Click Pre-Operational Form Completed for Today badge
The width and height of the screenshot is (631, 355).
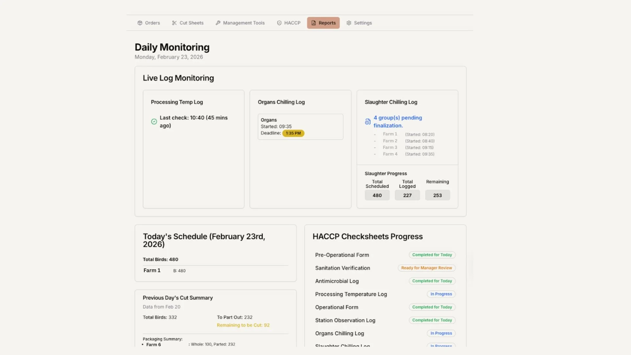(x=432, y=255)
